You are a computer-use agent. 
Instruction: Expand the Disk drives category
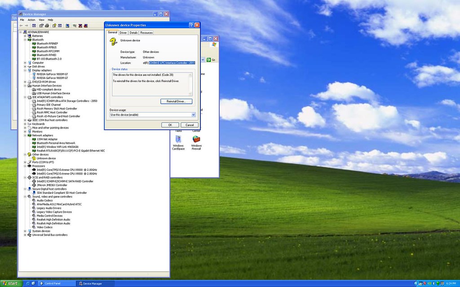pyautogui.click(x=25, y=66)
